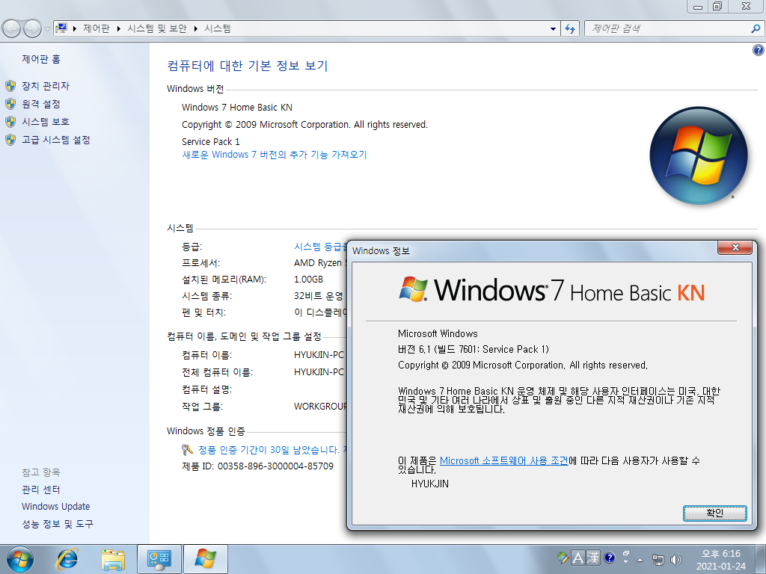The image size is (766, 574).
Task: Click the magnifier search icon
Action: click(756, 29)
